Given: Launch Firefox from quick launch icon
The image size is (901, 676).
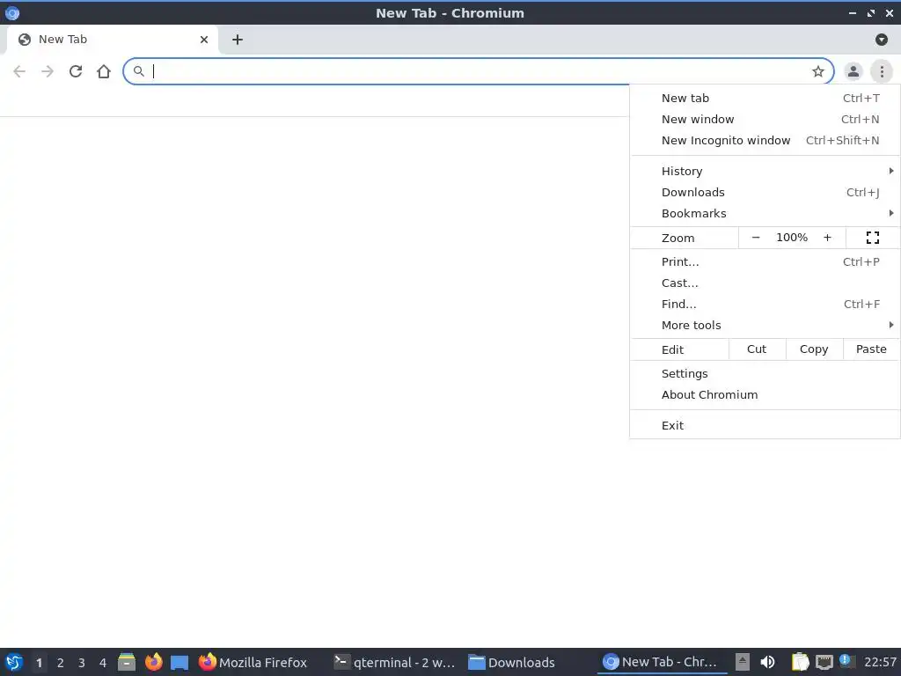Looking at the screenshot, I should [x=153, y=662].
